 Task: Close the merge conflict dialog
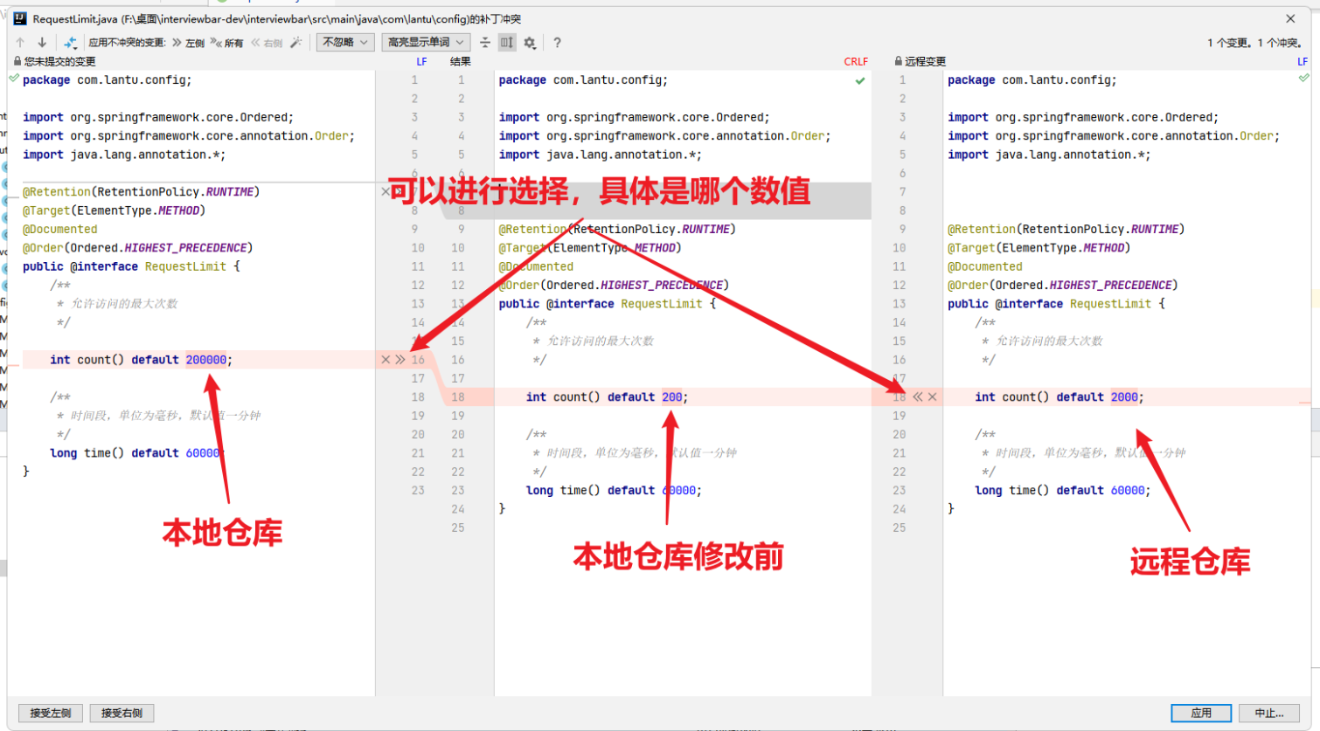[1290, 18]
